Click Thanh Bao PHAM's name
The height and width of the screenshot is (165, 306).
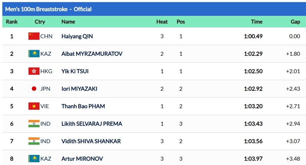pyautogui.click(x=83, y=106)
